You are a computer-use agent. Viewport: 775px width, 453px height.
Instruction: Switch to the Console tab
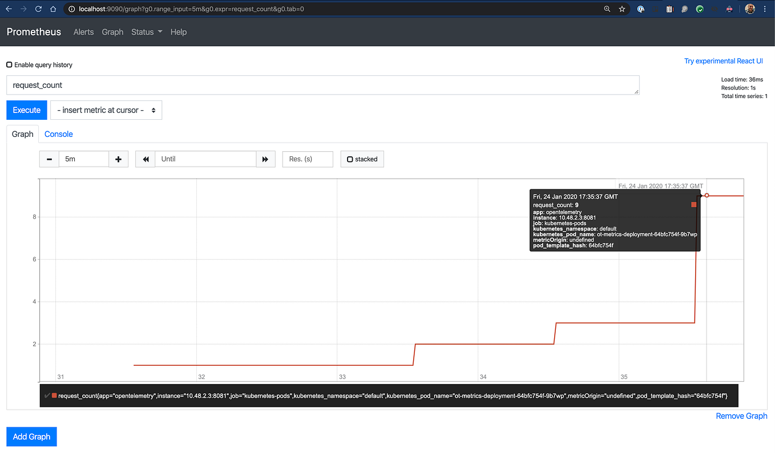point(58,134)
